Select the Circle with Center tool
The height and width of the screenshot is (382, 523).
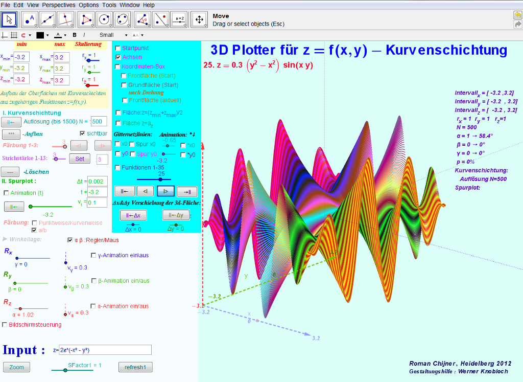click(104, 20)
